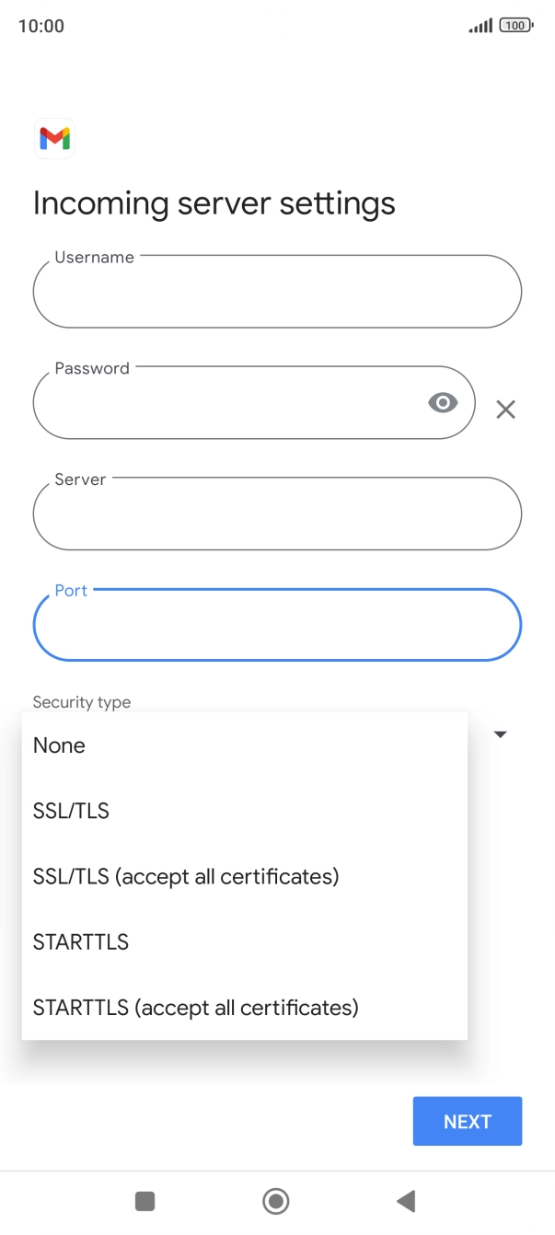Open recent apps square button
This screenshot has width=555, height=1235.
point(145,1200)
